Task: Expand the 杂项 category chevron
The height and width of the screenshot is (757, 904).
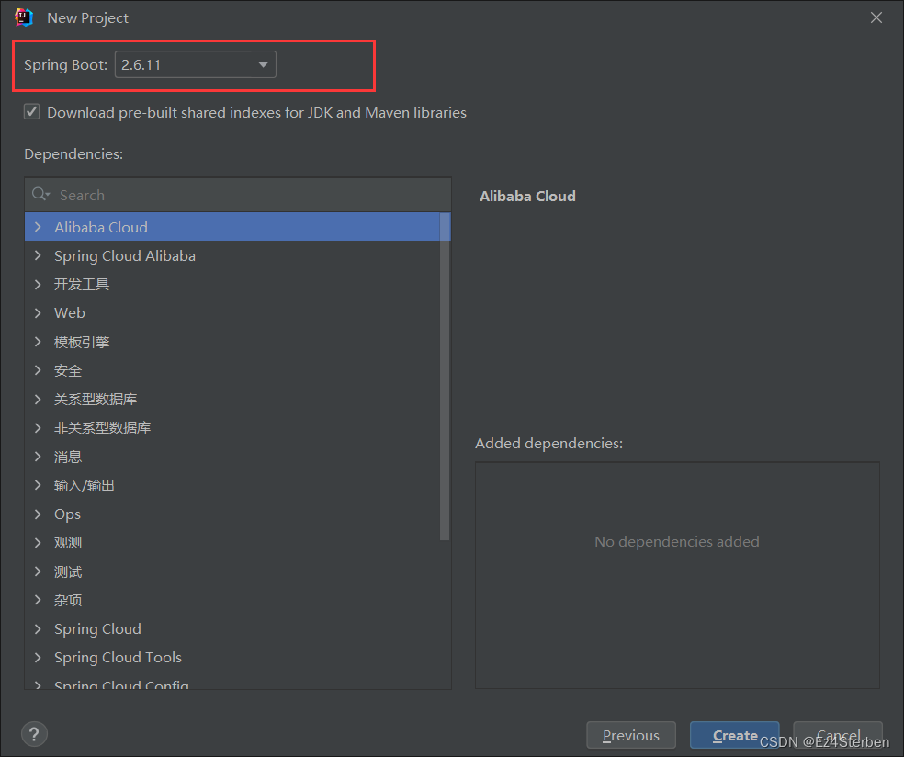Action: (x=38, y=600)
